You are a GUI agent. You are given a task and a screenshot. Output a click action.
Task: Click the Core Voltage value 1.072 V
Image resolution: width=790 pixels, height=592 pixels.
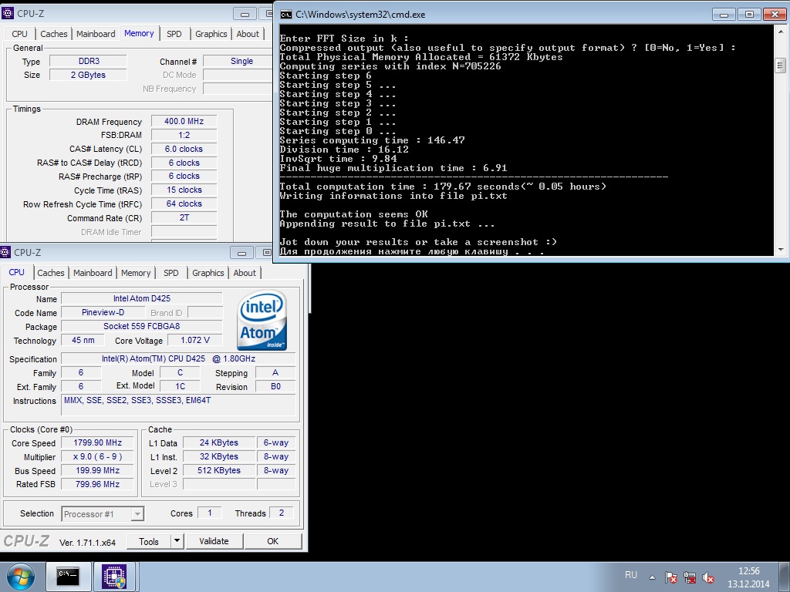[195, 340]
